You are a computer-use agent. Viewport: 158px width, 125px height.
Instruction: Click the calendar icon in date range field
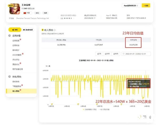124,54
